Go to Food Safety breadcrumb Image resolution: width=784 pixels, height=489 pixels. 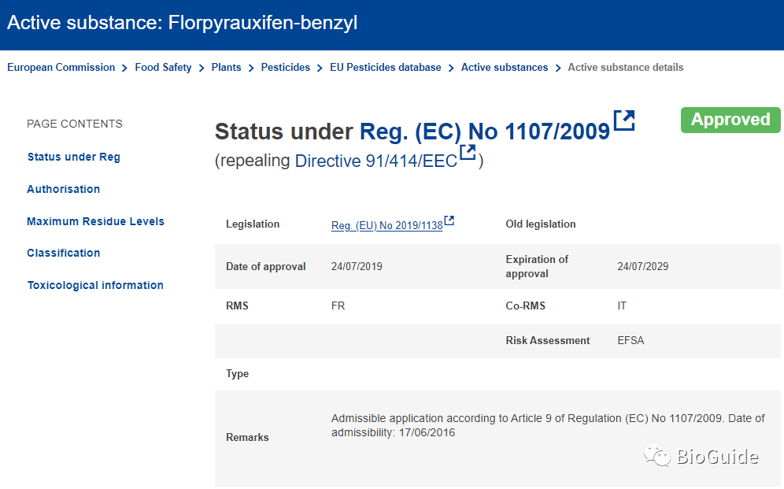(x=163, y=68)
